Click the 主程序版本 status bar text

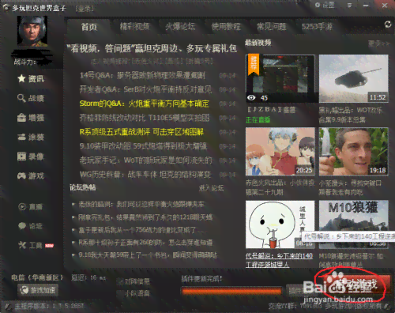(x=49, y=306)
